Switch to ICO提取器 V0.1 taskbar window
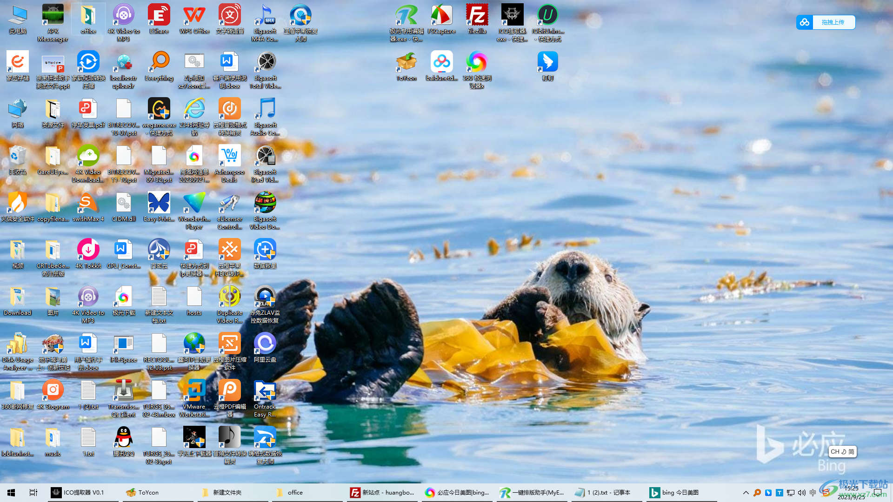 [84, 492]
